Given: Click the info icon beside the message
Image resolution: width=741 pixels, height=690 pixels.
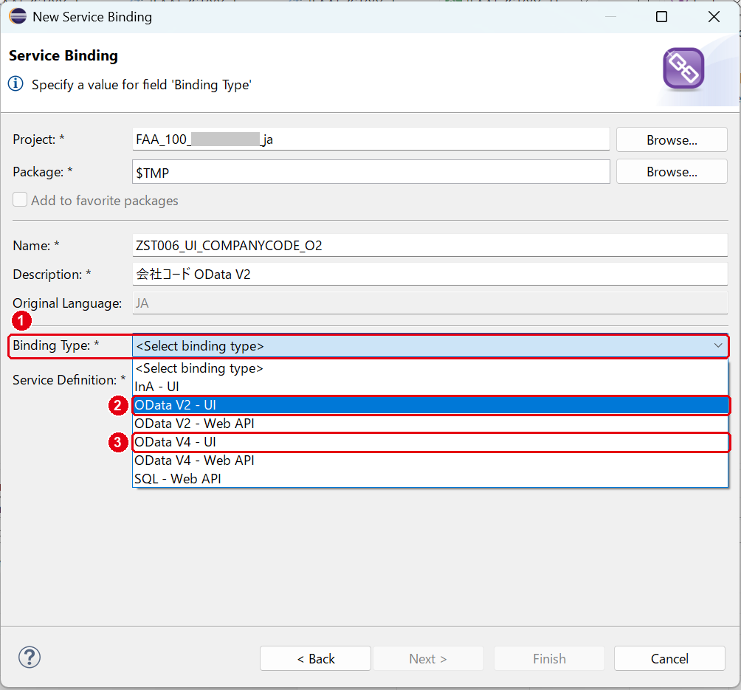Looking at the screenshot, I should coord(15,84).
